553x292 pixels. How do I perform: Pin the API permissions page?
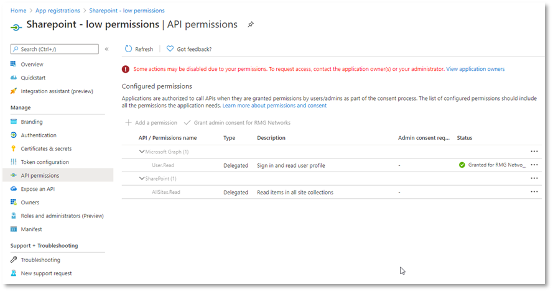[x=251, y=25]
